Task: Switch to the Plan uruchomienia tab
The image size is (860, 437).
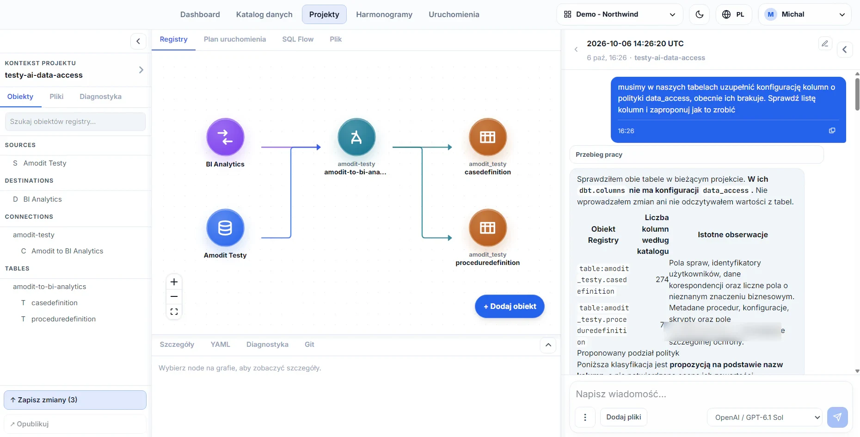Action: tap(235, 39)
